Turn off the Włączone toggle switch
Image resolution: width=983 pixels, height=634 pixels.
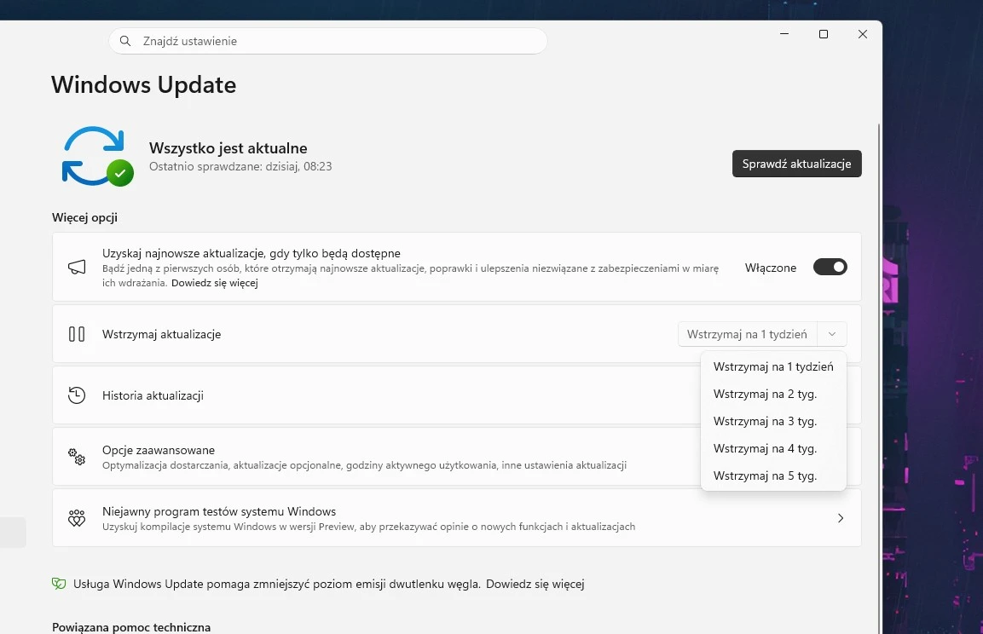click(x=830, y=267)
